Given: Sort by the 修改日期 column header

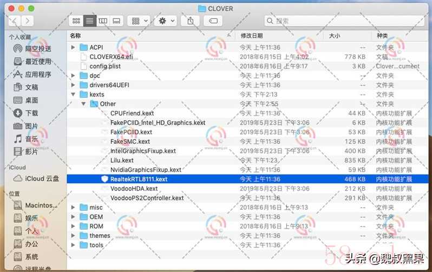Looking at the screenshot, I should 252,36.
